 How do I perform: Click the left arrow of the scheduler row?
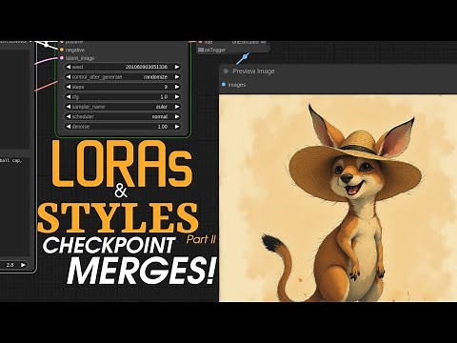68,116
